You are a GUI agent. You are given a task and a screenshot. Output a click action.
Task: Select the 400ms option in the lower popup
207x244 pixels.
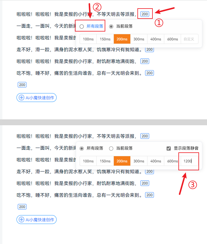point(156,161)
